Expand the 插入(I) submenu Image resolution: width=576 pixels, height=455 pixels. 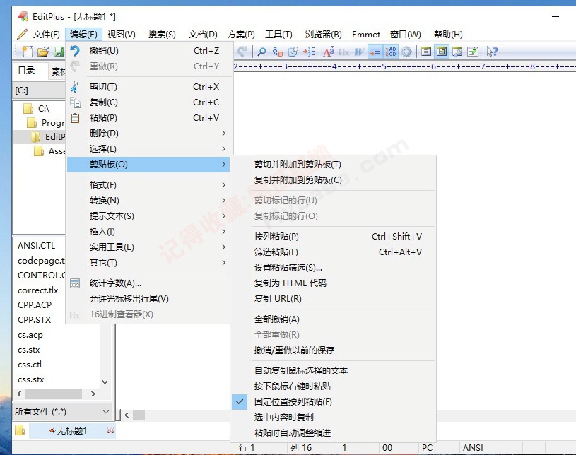coord(148,231)
